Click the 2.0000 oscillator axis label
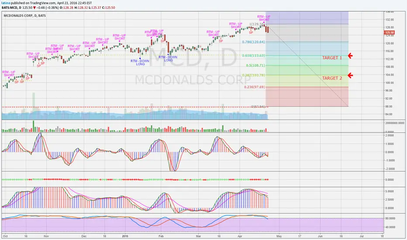Image resolution: width=407 pixels, height=240 pixels. [390, 135]
